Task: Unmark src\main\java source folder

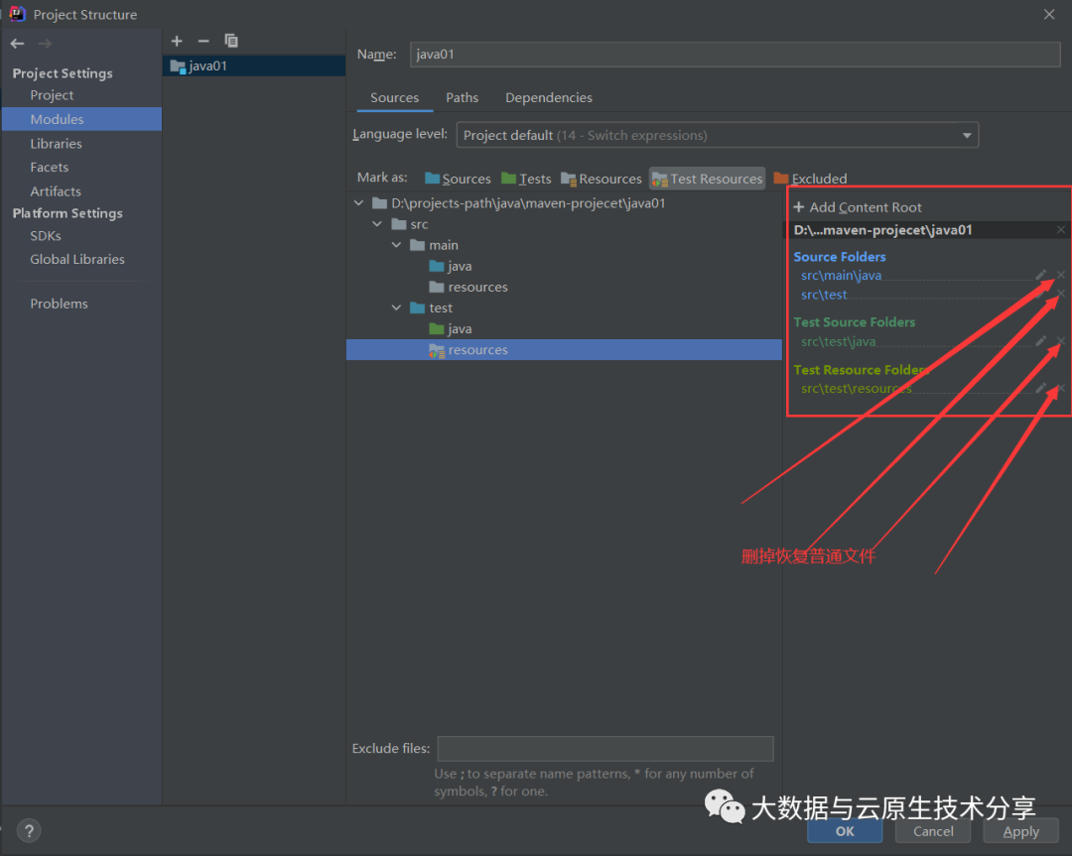Action: 1060,276
